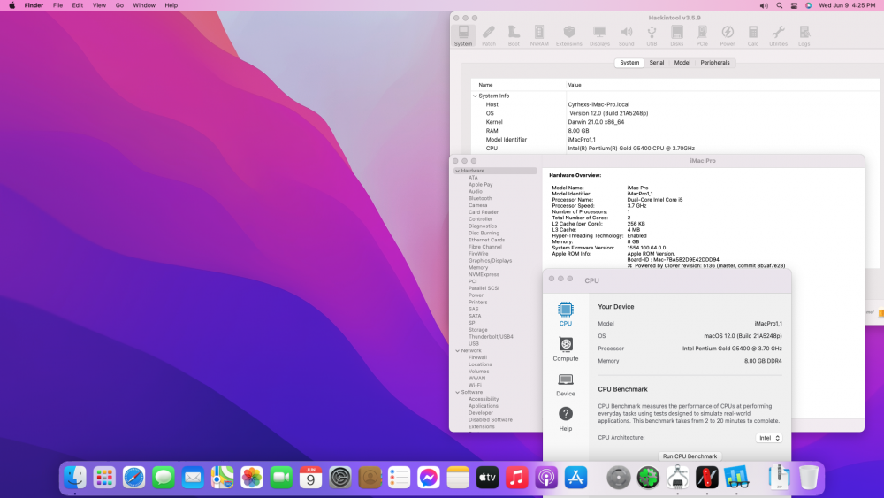The image size is (884, 498).
Task: Collapse the Software group in System Information sidebar
Action: [x=457, y=393]
